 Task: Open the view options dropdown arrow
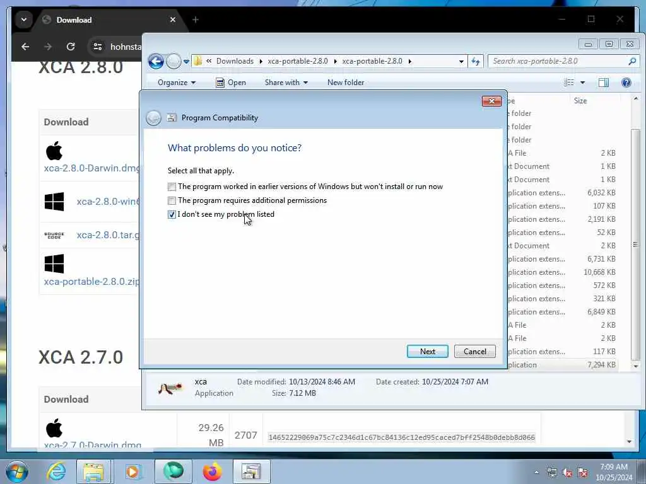(x=582, y=83)
